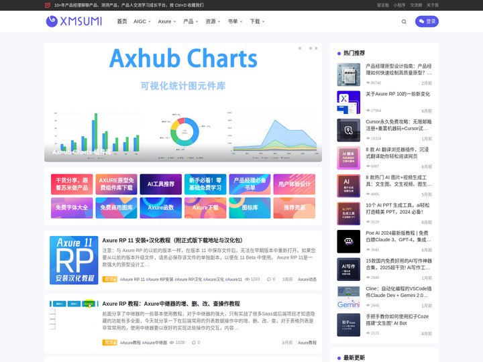This screenshot has width=483, height=362.
Task: Click the Cursor永久免费攻略 thumbnail icon
Action: pos(348,130)
